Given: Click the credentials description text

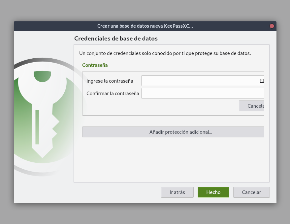Looking at the screenshot, I should (x=165, y=53).
